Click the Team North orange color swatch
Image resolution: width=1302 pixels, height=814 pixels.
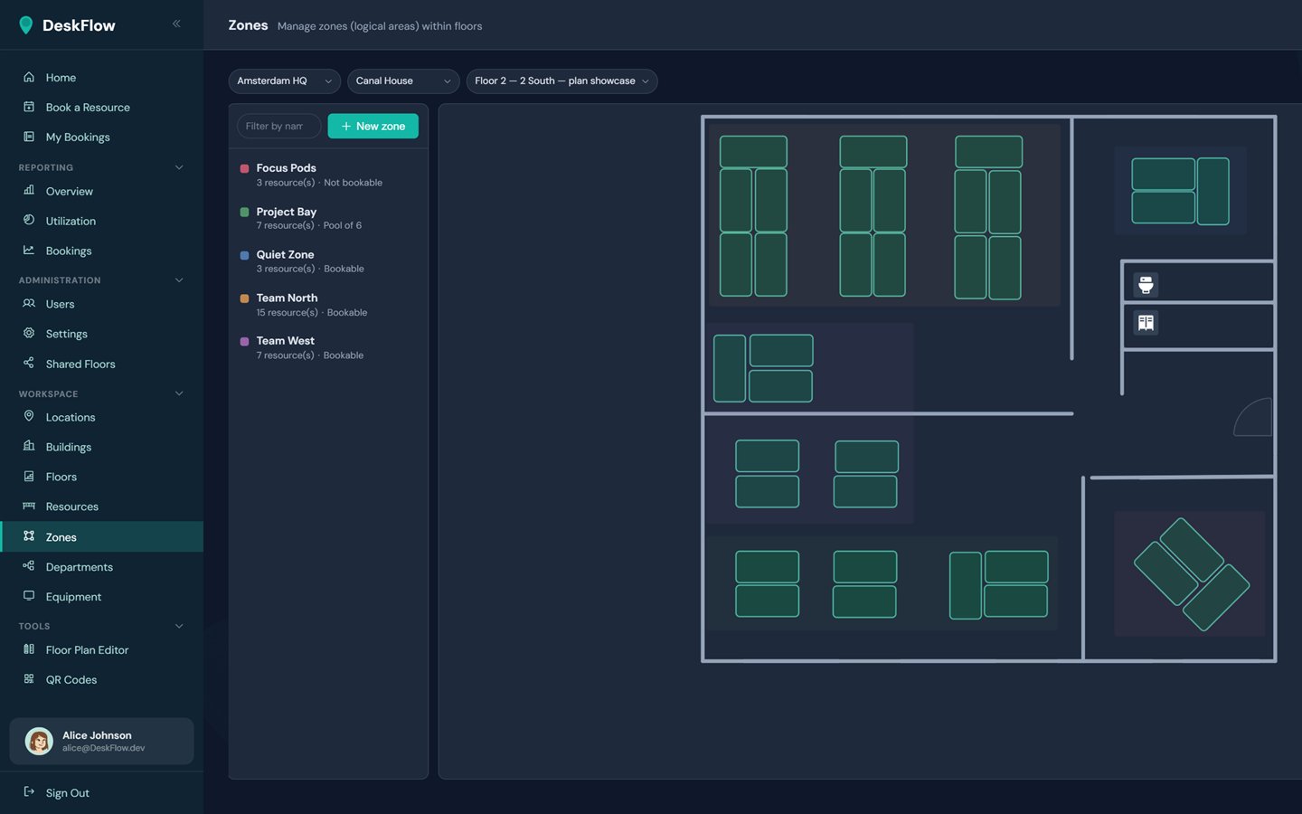tap(244, 298)
